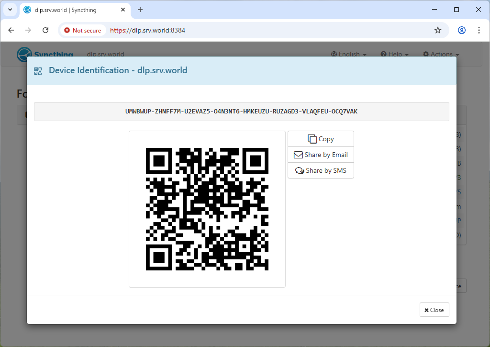Share device ID by Email
The image size is (490, 347).
coord(321,155)
